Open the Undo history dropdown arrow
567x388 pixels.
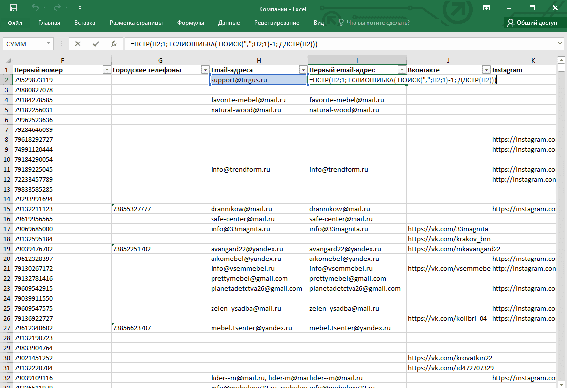point(45,8)
